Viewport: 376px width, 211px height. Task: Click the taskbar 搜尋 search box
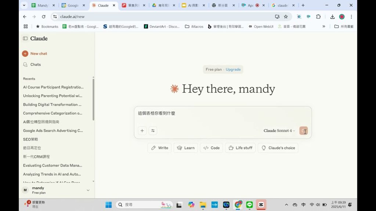coord(144,205)
